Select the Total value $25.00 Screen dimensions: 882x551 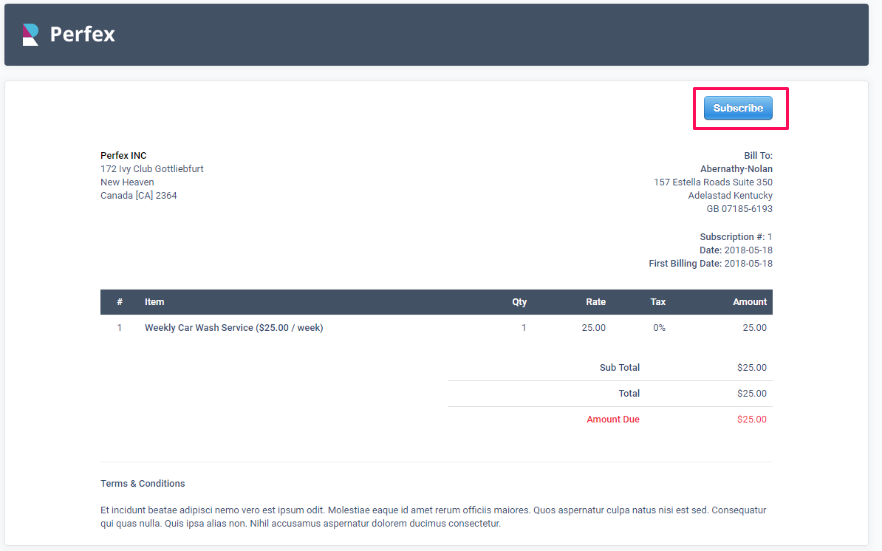pos(751,394)
